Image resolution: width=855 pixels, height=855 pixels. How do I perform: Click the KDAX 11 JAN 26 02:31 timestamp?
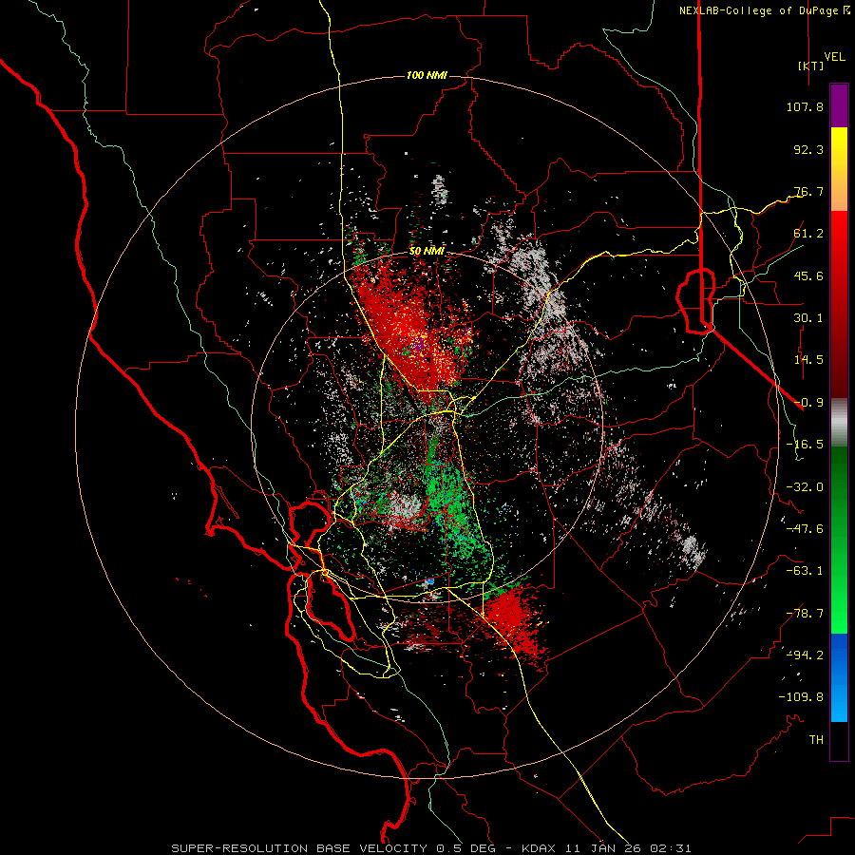point(606,848)
